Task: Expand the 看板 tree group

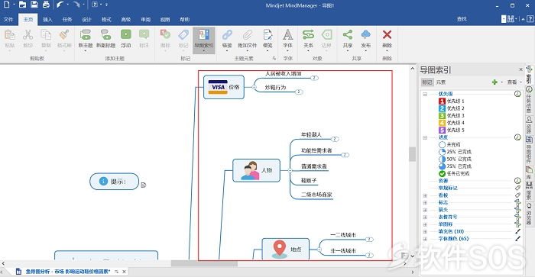Action: [425, 195]
